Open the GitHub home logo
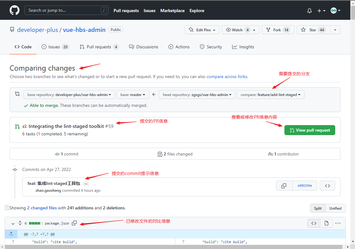The image size is (355, 249). (x=15, y=11)
